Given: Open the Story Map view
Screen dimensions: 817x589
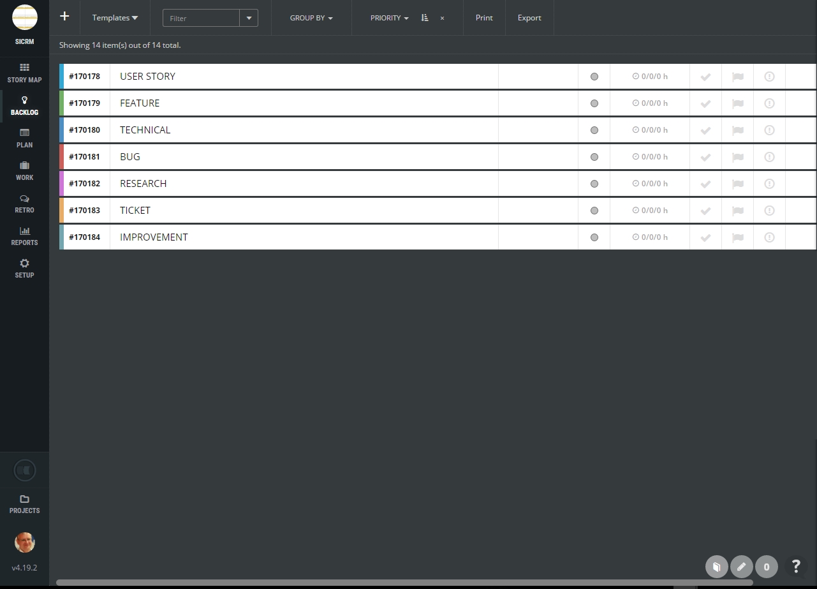Looking at the screenshot, I should 24,73.
